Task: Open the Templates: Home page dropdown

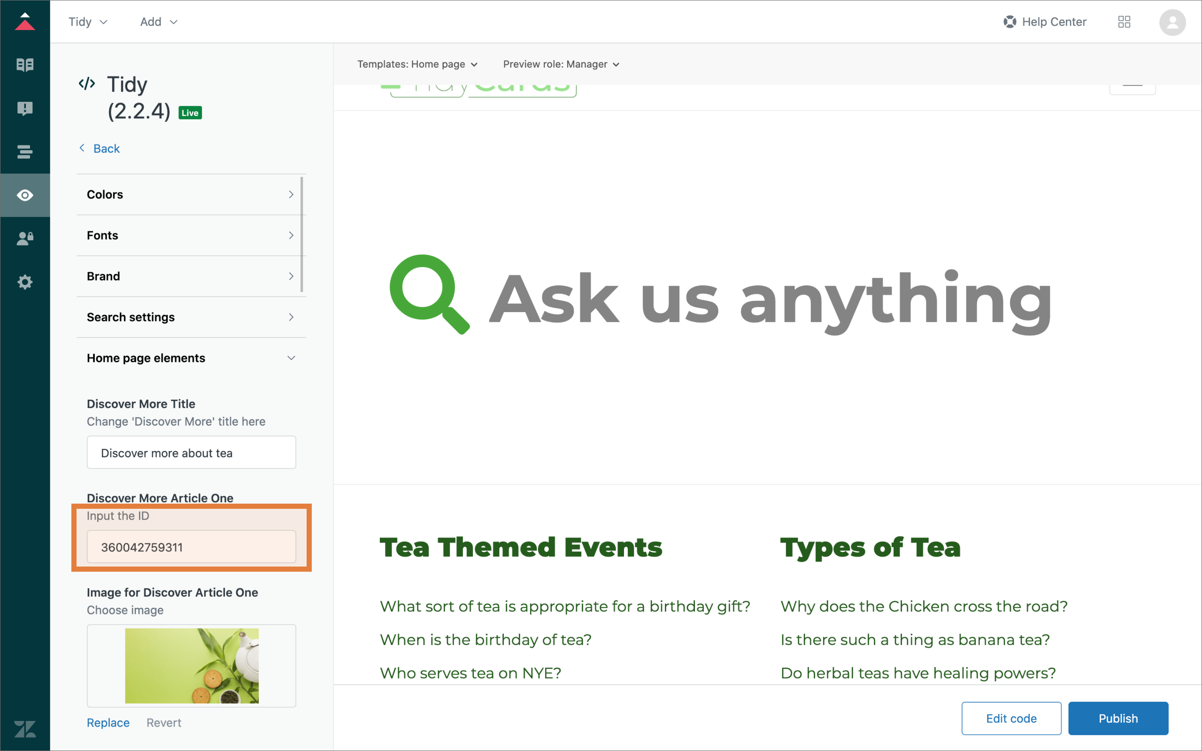Action: coord(417,64)
